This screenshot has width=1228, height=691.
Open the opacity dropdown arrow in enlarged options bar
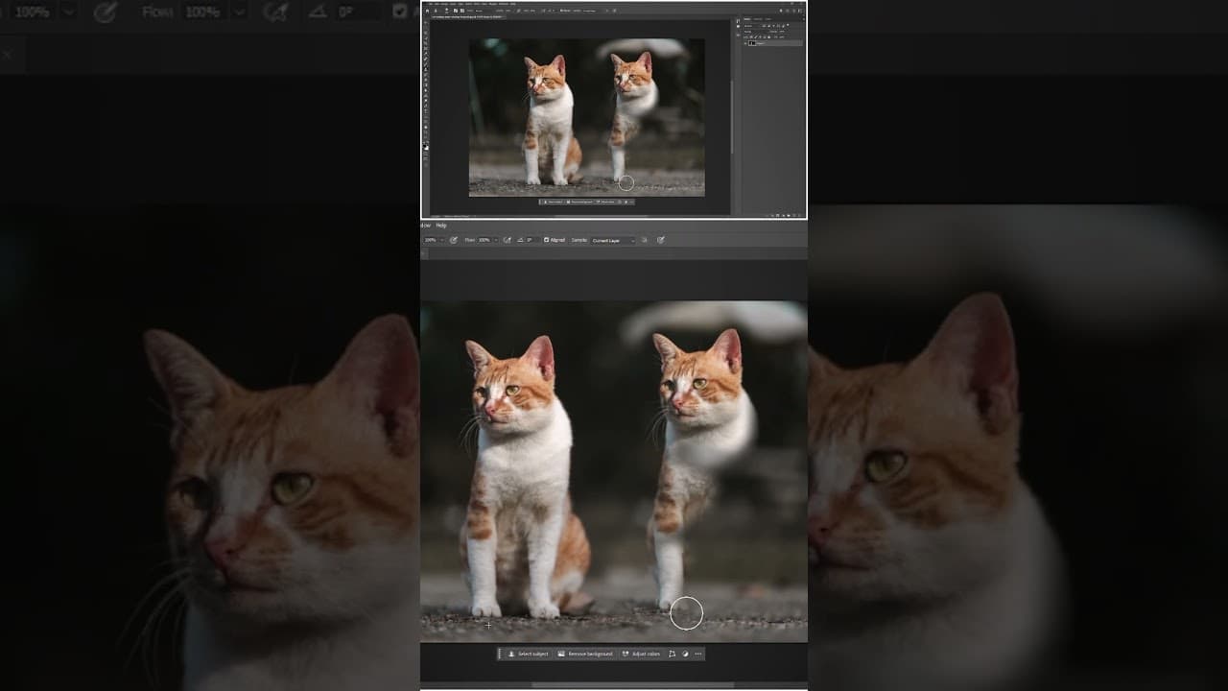[442, 240]
